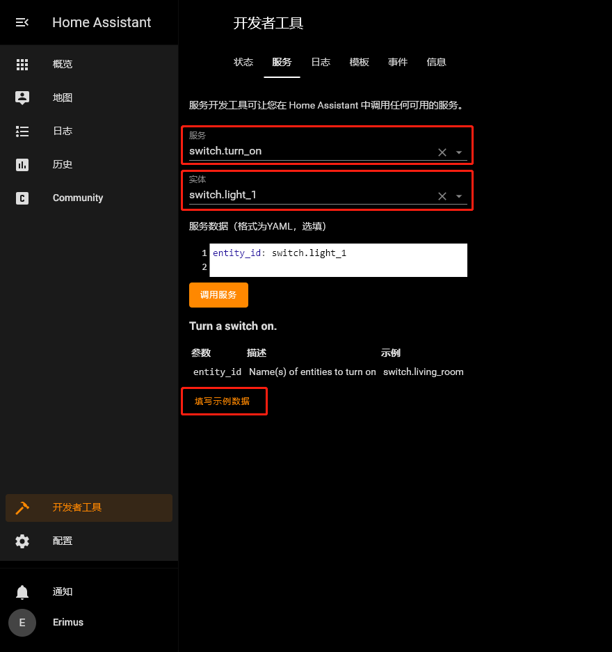The width and height of the screenshot is (612, 652).
Task: Click the overview grid icon next to 概览
Action: point(22,65)
